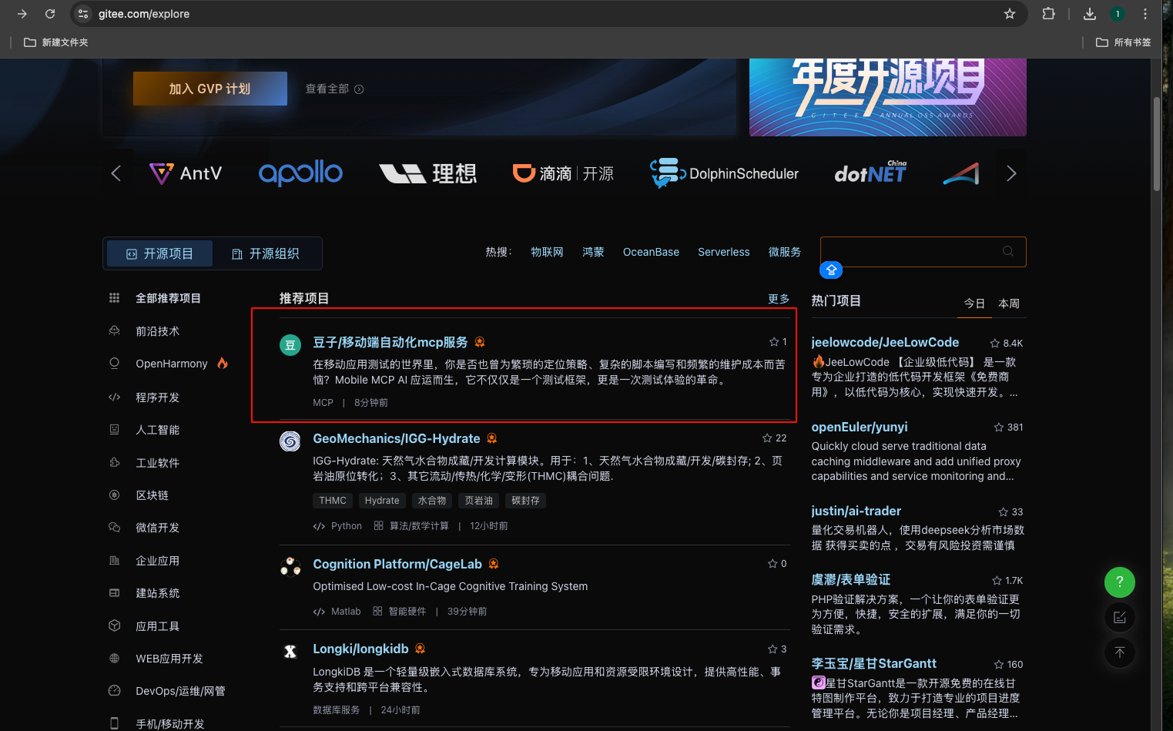Click the green help question-mark button
Screen dimensions: 1173x731
[1120, 582]
